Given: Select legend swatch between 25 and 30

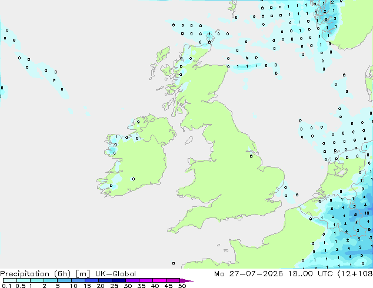Looking at the screenshot, I should click(x=119, y=280).
